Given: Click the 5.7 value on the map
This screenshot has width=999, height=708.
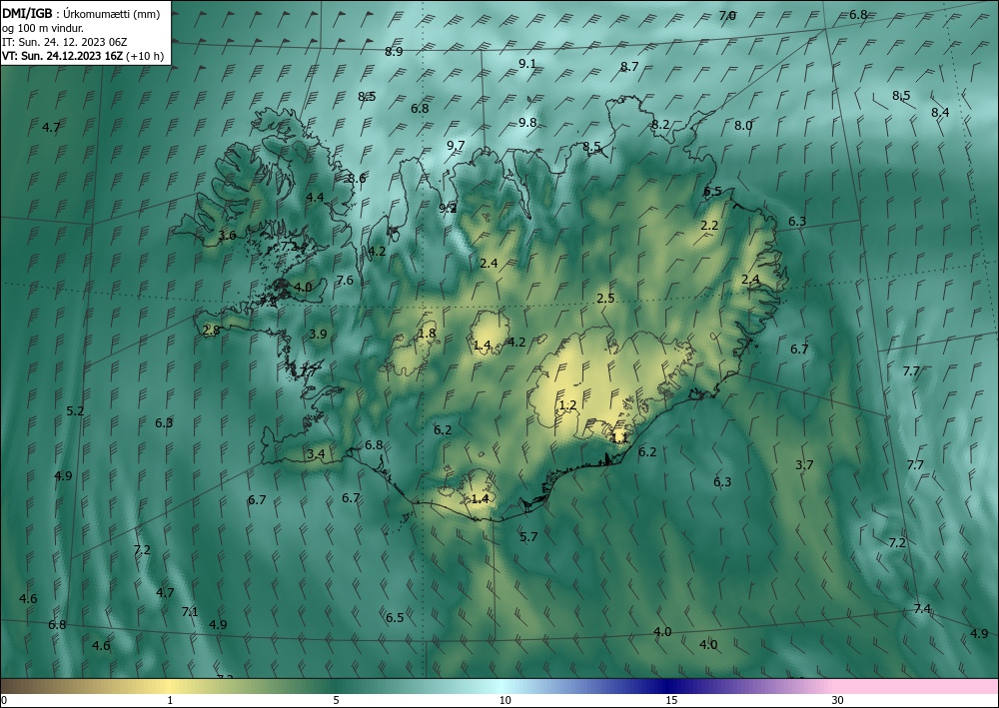Looking at the screenshot, I should pyautogui.click(x=528, y=537).
